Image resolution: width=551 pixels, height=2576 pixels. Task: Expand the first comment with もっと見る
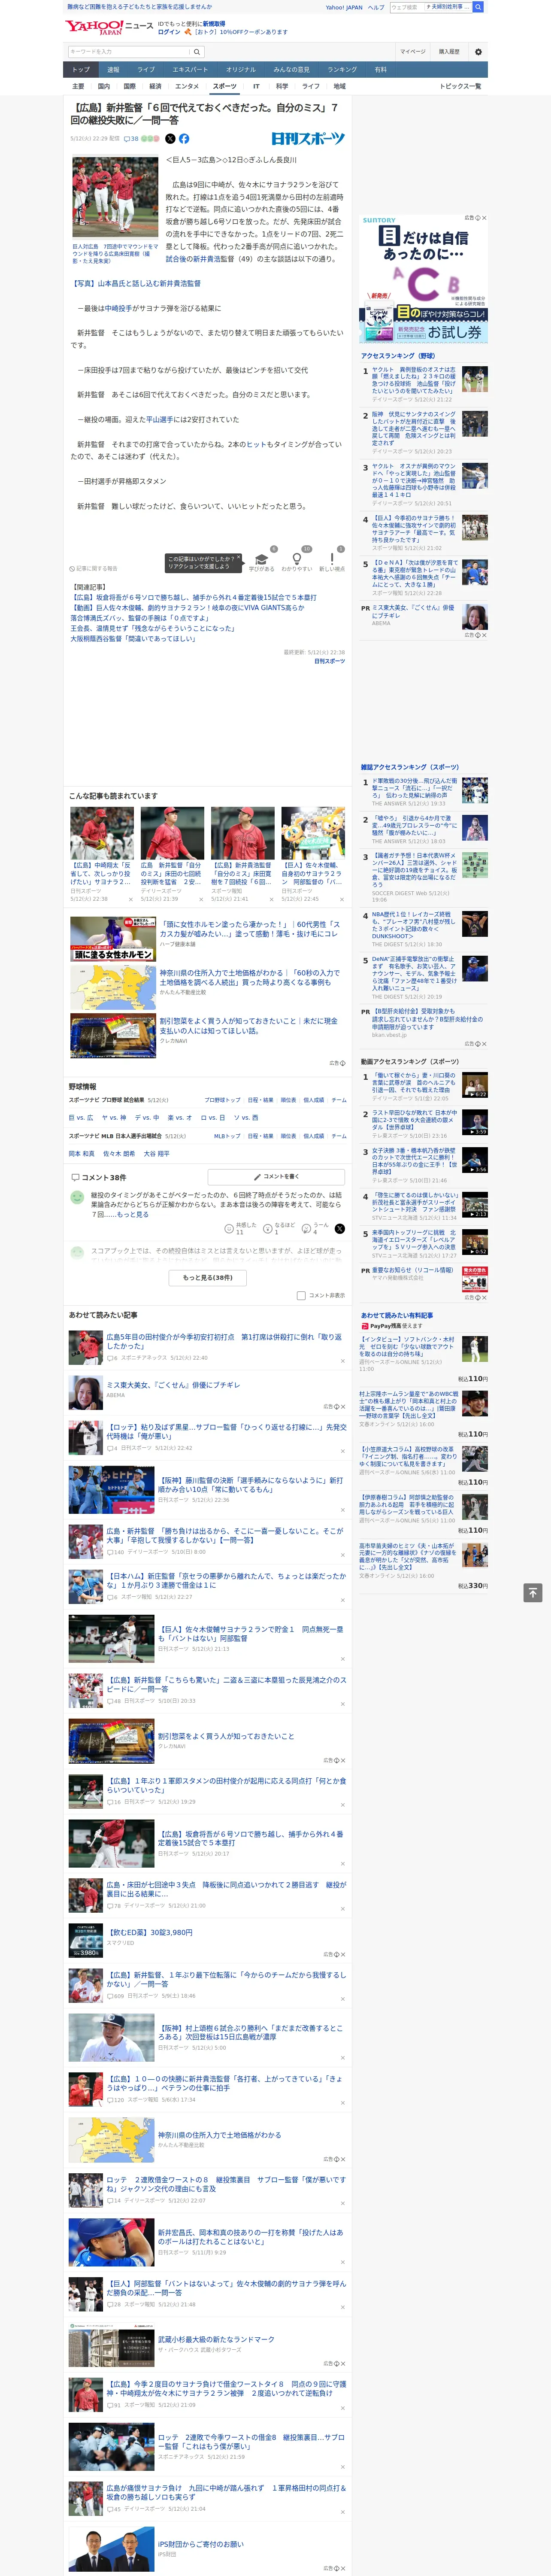pos(132,1214)
